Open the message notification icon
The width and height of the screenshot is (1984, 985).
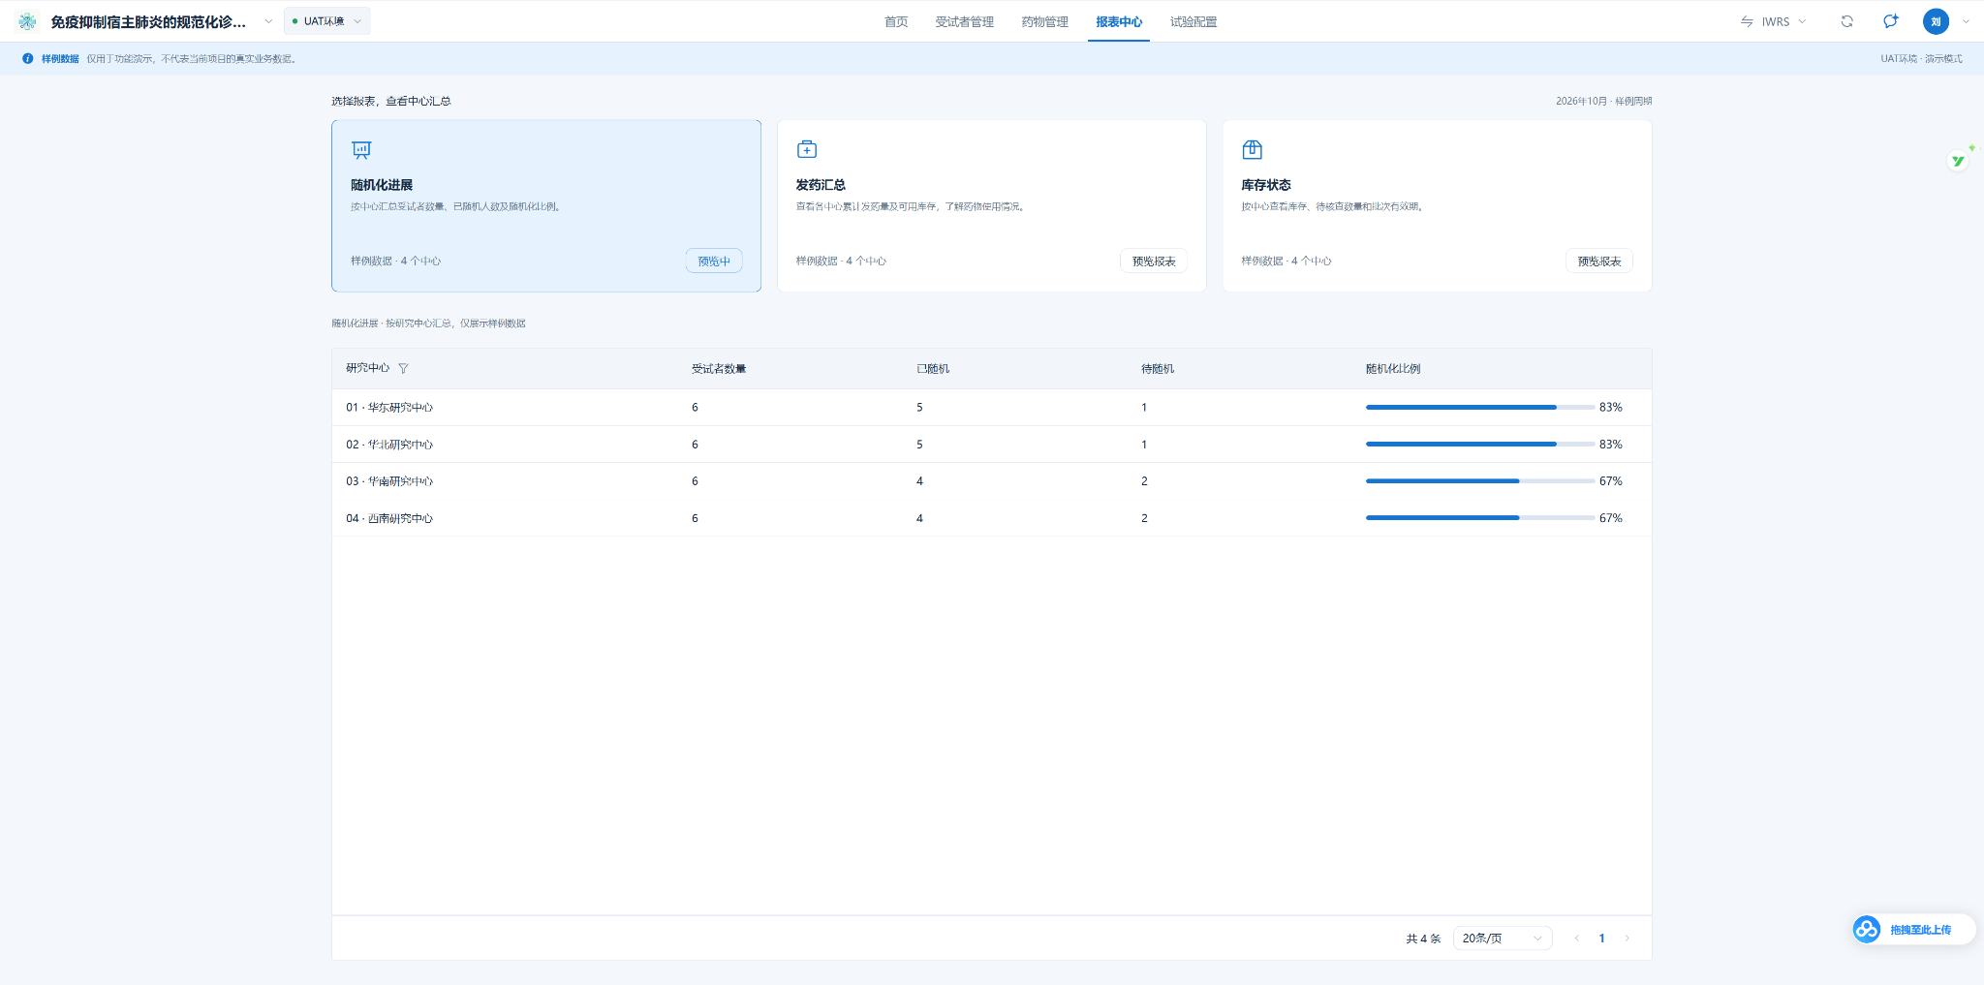(x=1891, y=21)
